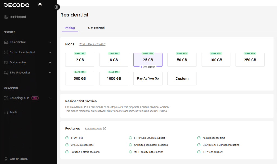Collapse the sidebar with the arrow button

(x=56, y=7)
